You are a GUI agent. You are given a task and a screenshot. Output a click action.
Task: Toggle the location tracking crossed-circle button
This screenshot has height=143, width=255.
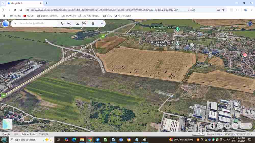pos(220,126)
